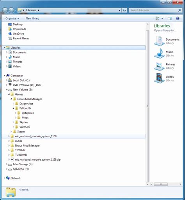Image resolution: width=185 pixels, height=200 pixels.
Task: Click the horizontal scrollbar right arrow
Action: tap(181, 184)
